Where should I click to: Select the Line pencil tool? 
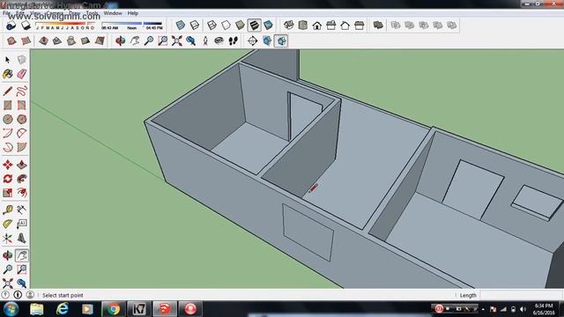click(x=8, y=92)
